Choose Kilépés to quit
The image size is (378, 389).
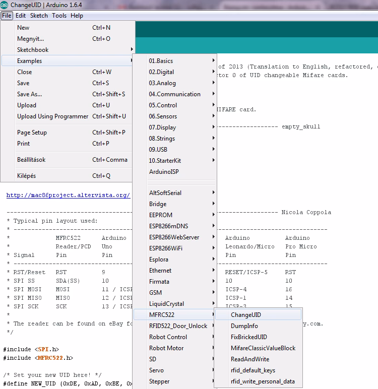[26, 176]
